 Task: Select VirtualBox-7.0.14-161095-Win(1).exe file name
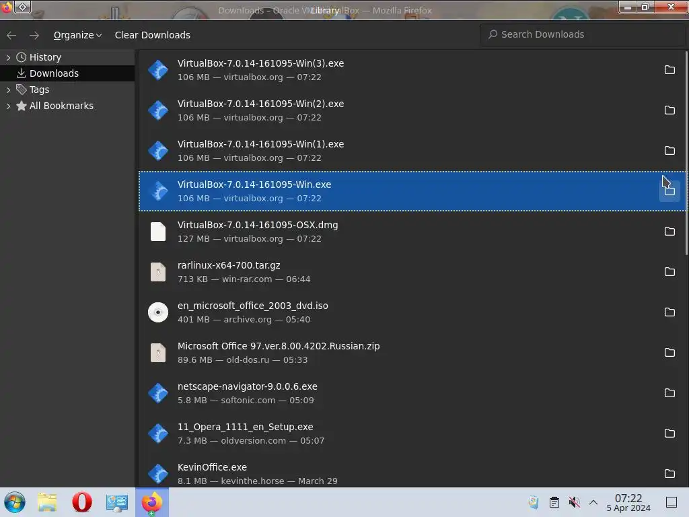[x=260, y=144]
